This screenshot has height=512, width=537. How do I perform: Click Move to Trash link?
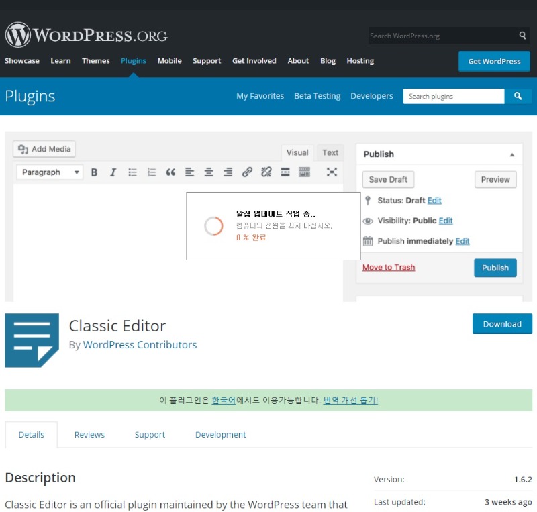[389, 268]
